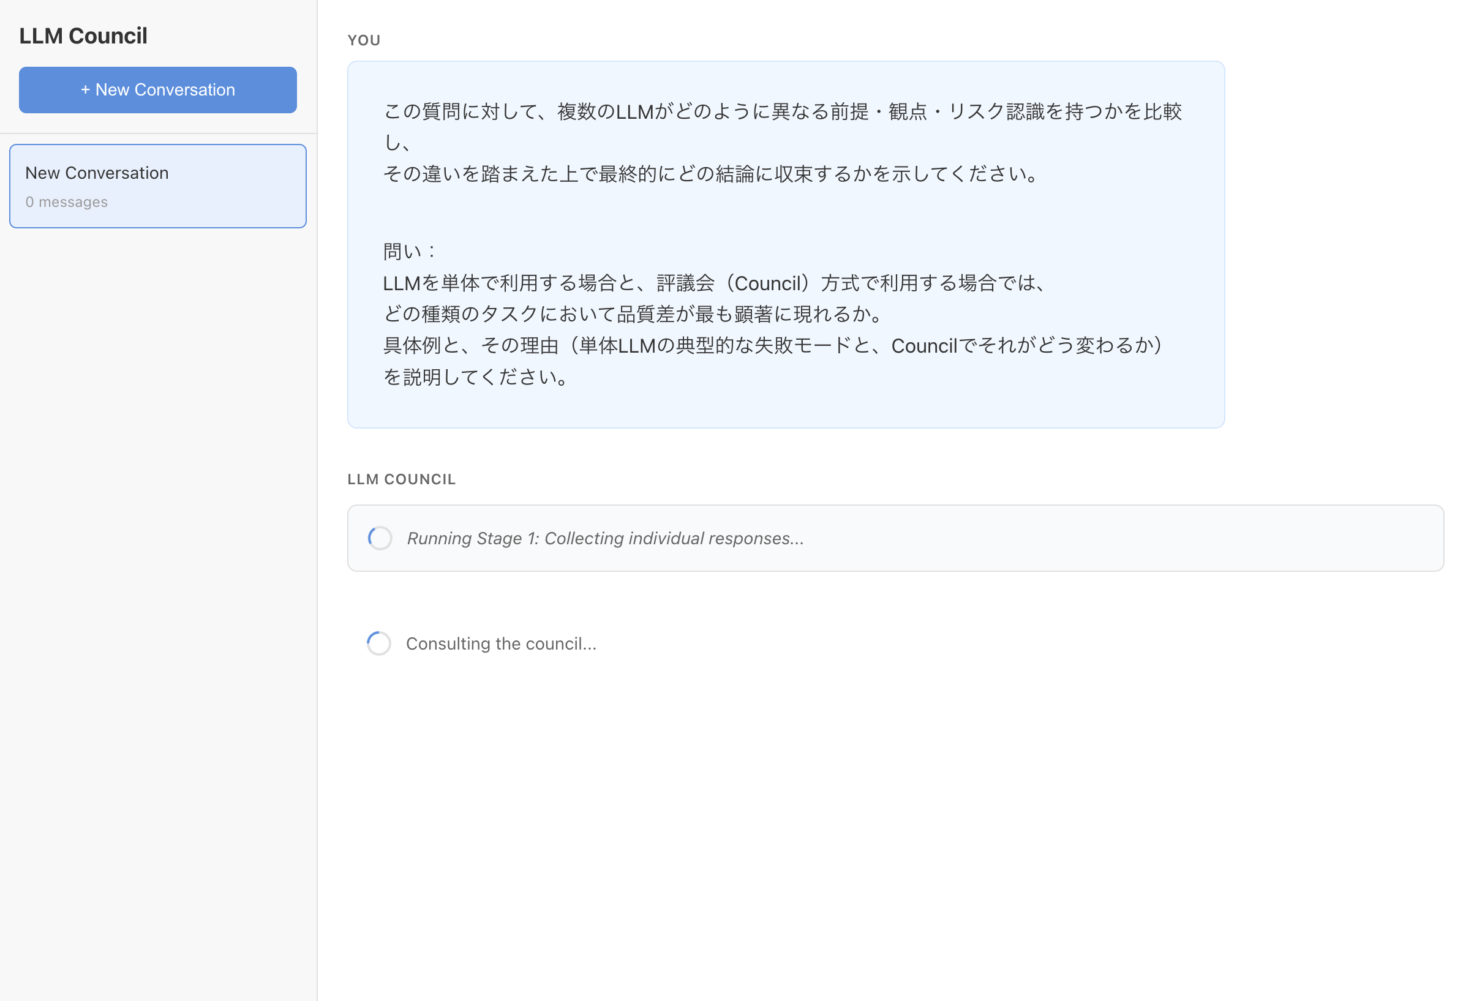Click the 問い： line in message
Screen dimensions: 1474x1001
tap(409, 252)
